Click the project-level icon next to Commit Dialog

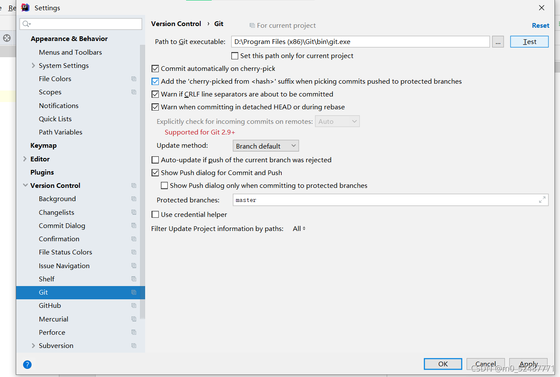point(134,225)
